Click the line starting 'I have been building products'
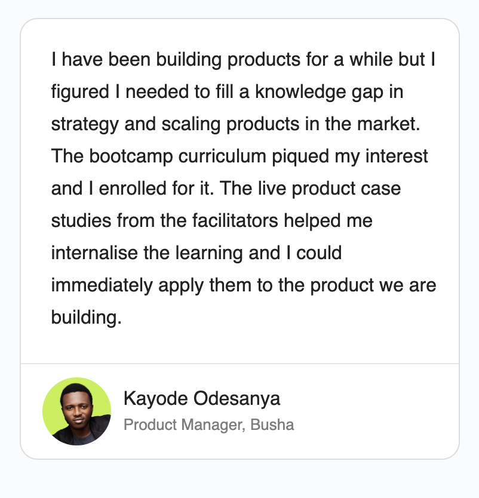 (x=243, y=59)
